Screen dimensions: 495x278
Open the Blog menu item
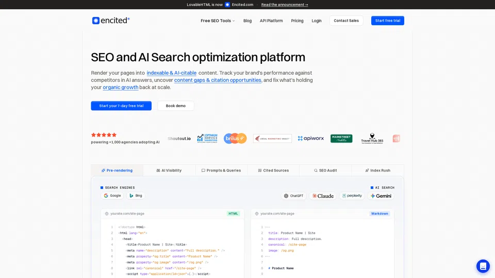(x=247, y=21)
